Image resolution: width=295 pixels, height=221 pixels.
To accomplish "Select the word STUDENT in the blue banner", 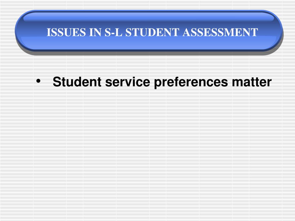I will pyautogui.click(x=152, y=32).
